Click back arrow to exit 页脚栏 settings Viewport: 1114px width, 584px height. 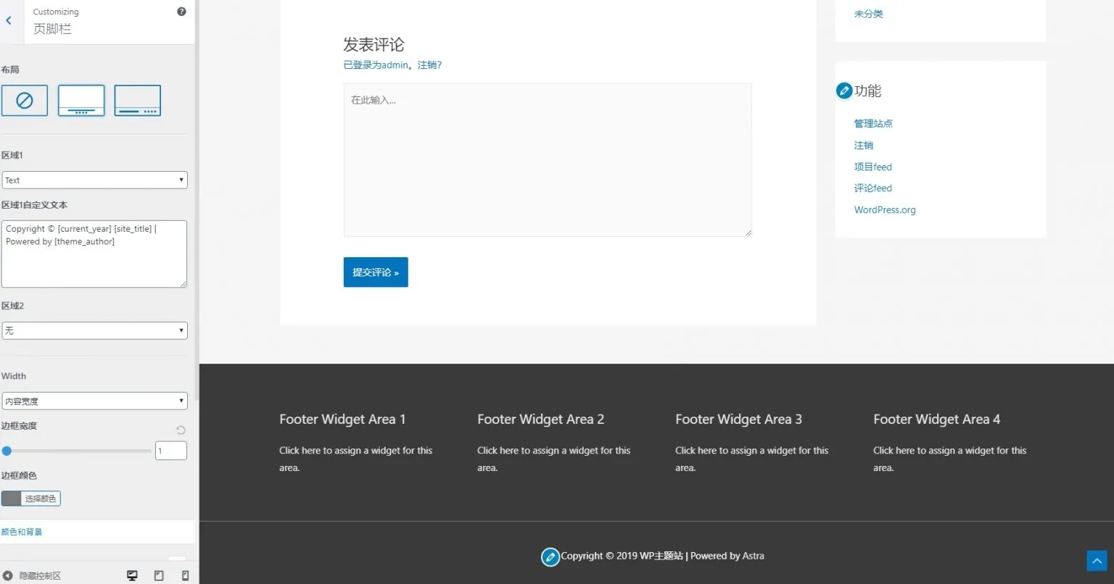tap(9, 20)
